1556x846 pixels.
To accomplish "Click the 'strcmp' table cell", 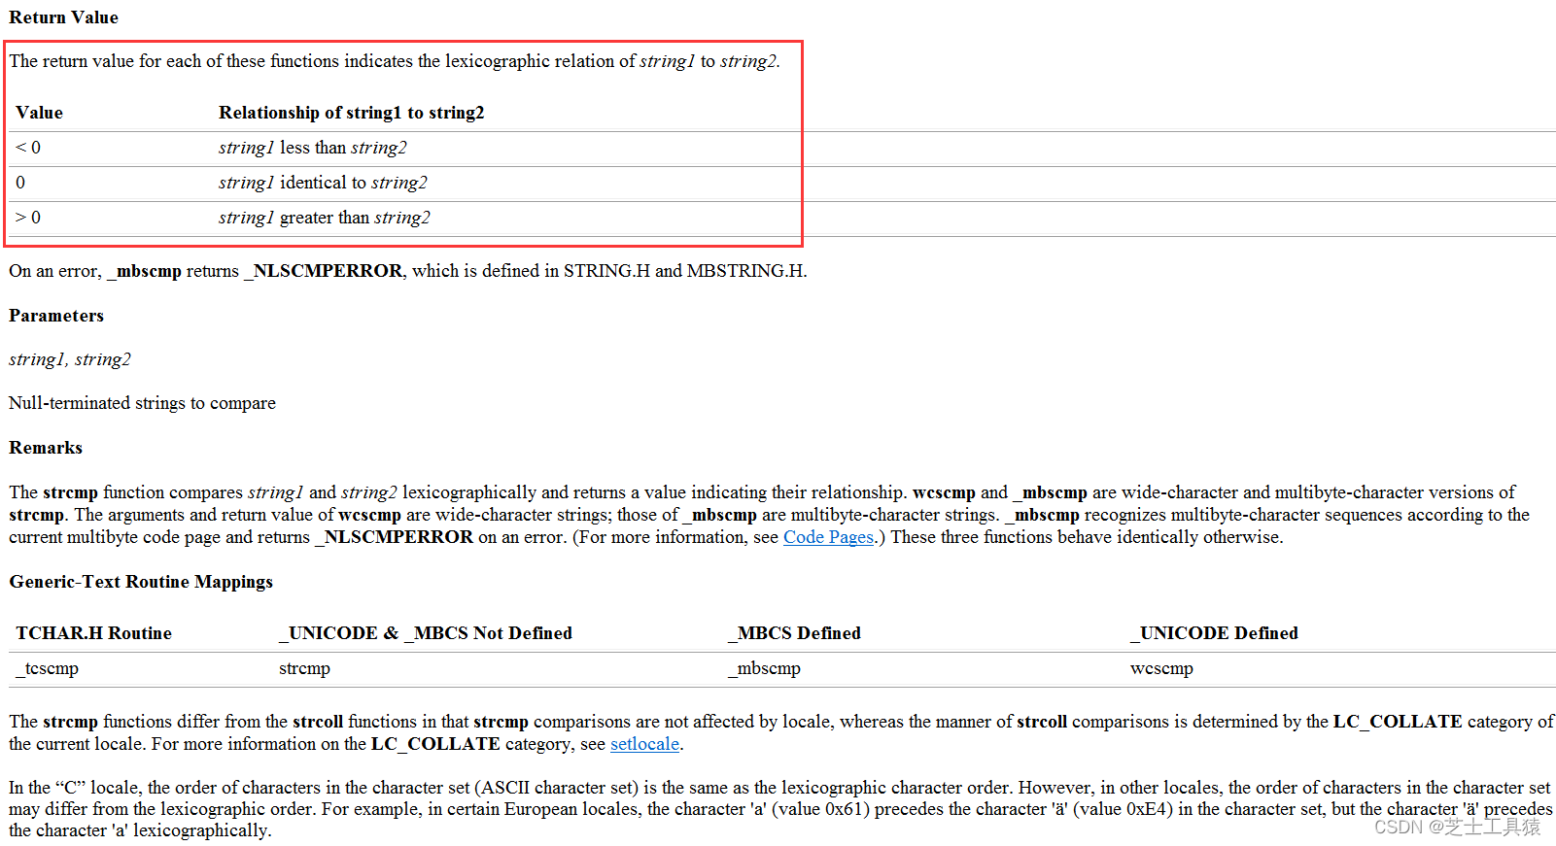I will pyautogui.click(x=304, y=668).
